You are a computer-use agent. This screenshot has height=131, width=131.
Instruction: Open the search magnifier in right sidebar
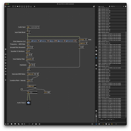[96, 47]
